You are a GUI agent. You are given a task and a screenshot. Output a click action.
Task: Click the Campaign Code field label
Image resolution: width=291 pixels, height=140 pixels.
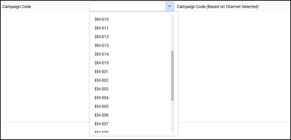point(17,7)
